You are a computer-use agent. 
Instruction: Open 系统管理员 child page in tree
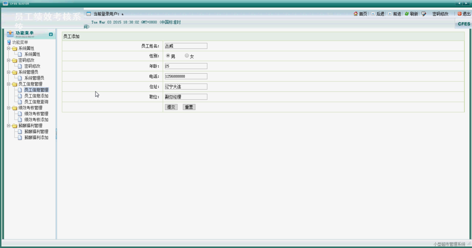(x=34, y=78)
